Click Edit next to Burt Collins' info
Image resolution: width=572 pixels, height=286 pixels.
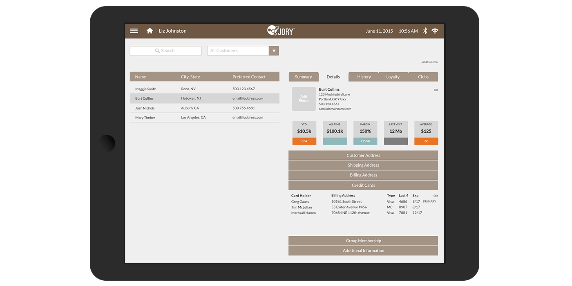point(436,89)
